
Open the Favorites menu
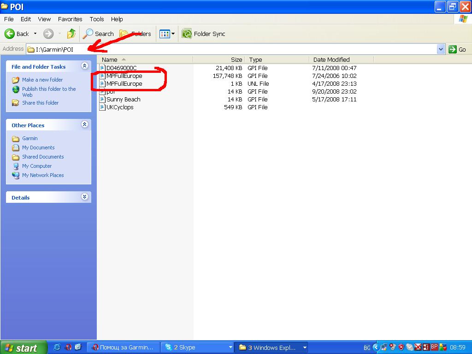(70, 19)
